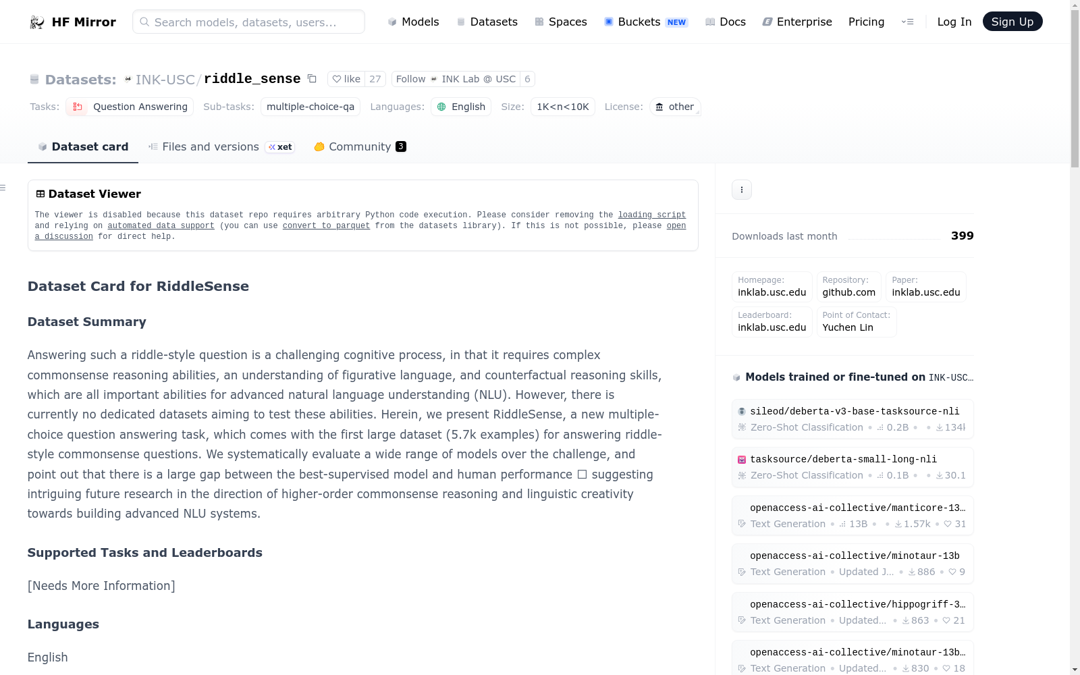Toggle the left table of contents sidebar
Image resolution: width=1080 pixels, height=675 pixels.
pos(3,188)
